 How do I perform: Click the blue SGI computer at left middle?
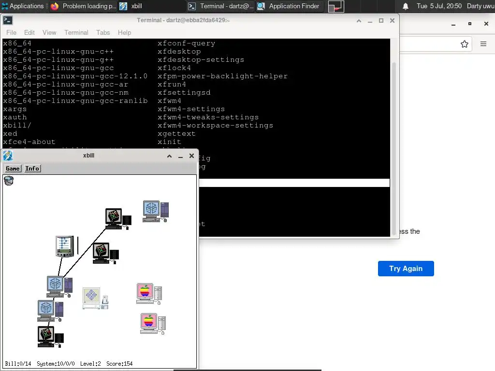(x=59, y=286)
